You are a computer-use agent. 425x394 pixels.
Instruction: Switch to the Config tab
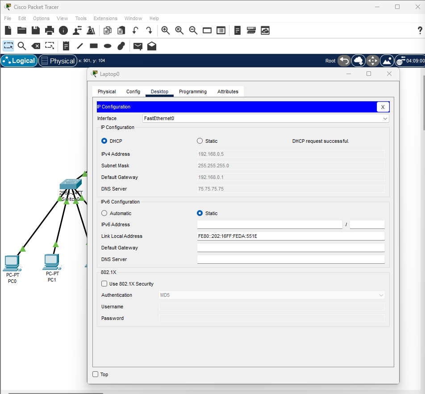pyautogui.click(x=133, y=91)
